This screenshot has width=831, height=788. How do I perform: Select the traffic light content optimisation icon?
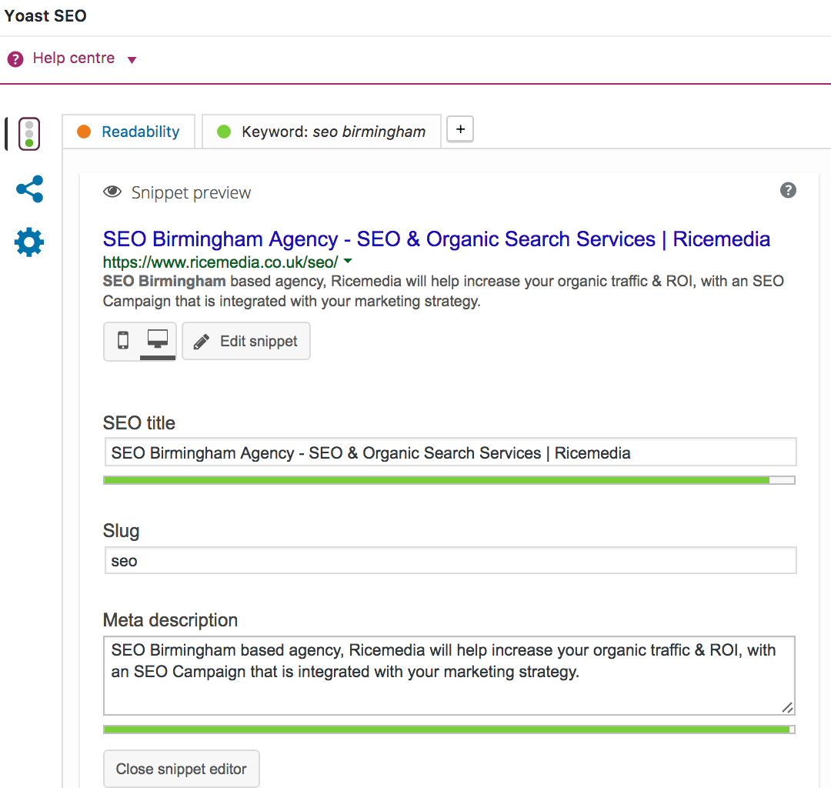(x=29, y=134)
